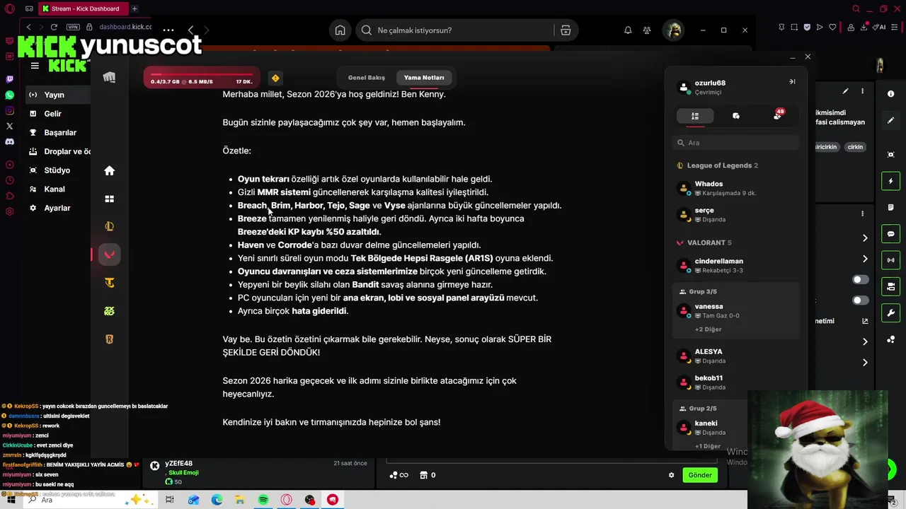This screenshot has height=509, width=906.
Task: Select friend serçe
Action: click(736, 214)
